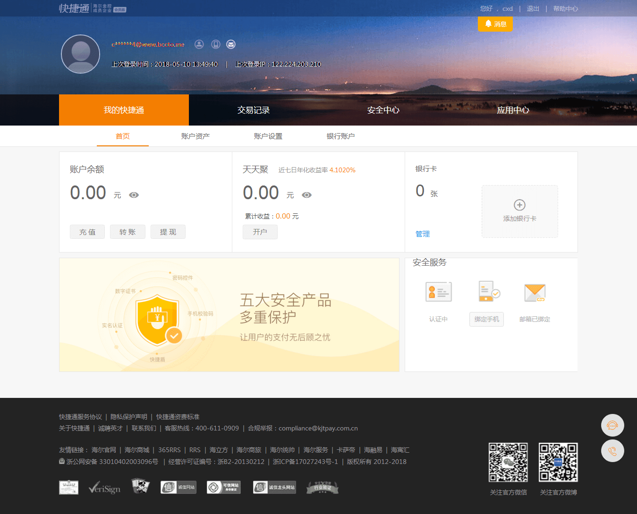Click the bind phone security icon
This screenshot has width=637, height=514.
tap(488, 291)
